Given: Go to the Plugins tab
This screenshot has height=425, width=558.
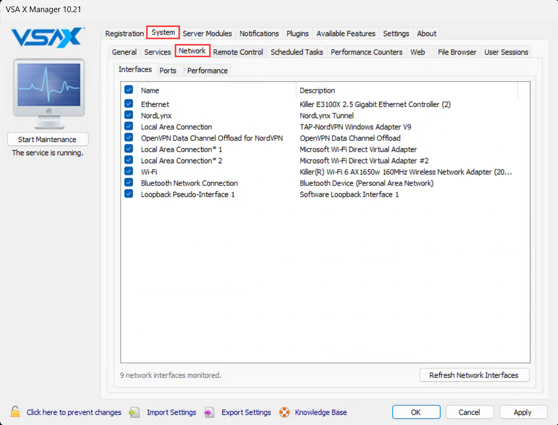Looking at the screenshot, I should 298,33.
